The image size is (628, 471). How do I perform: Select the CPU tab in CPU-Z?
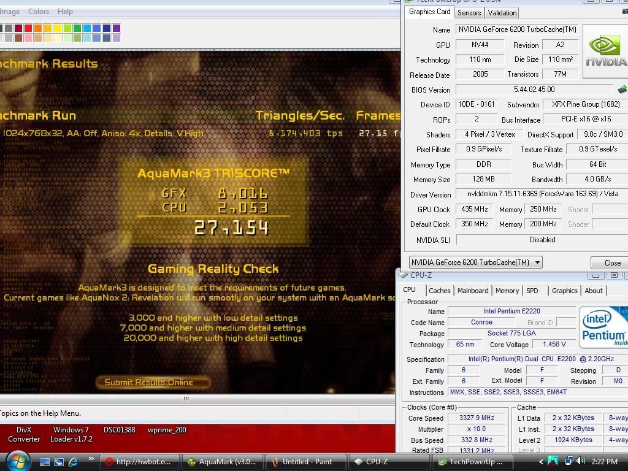(409, 290)
